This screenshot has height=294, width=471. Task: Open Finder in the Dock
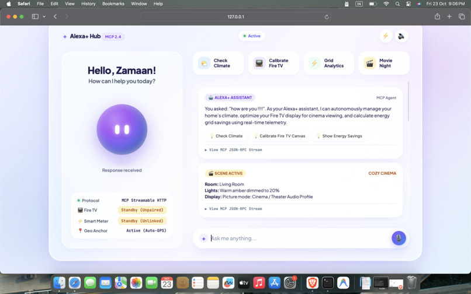[60, 282]
